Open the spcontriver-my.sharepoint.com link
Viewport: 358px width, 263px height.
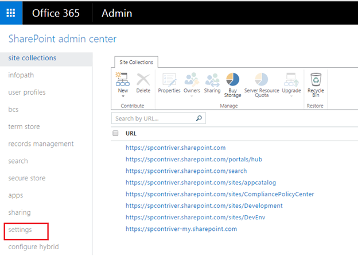pos(181,229)
